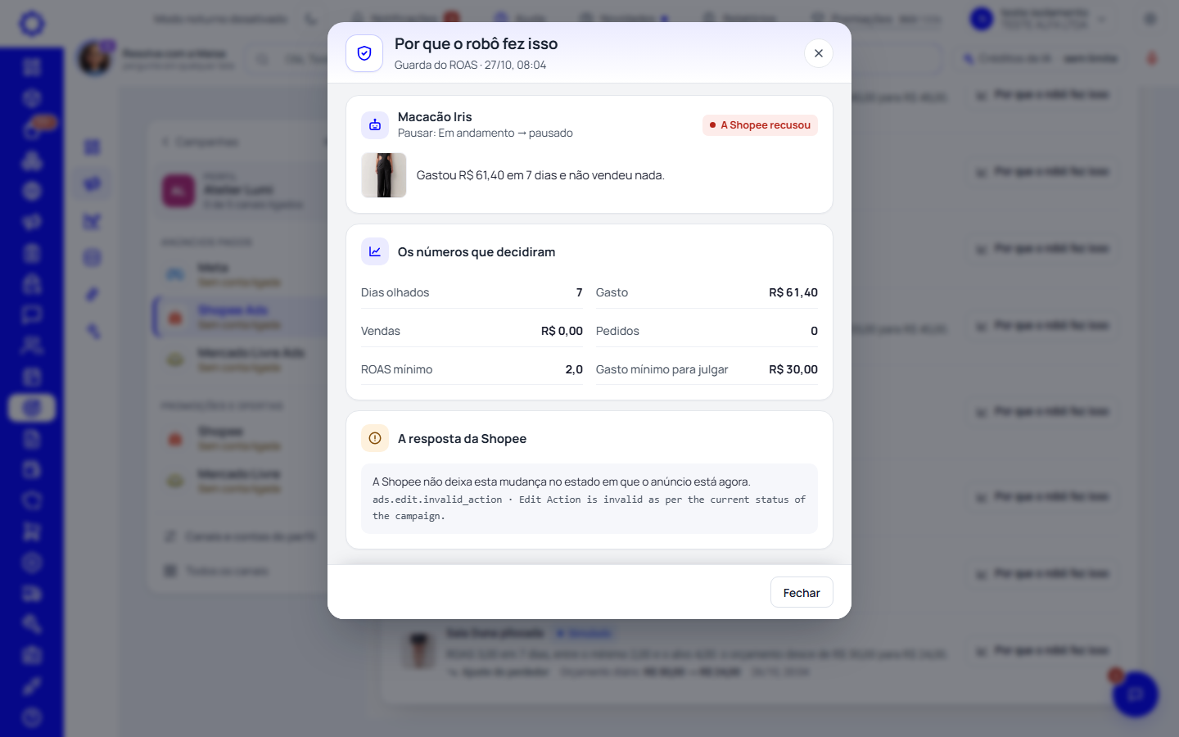Click the A Shopee recusou status badge
The height and width of the screenshot is (737, 1179).
(x=760, y=125)
